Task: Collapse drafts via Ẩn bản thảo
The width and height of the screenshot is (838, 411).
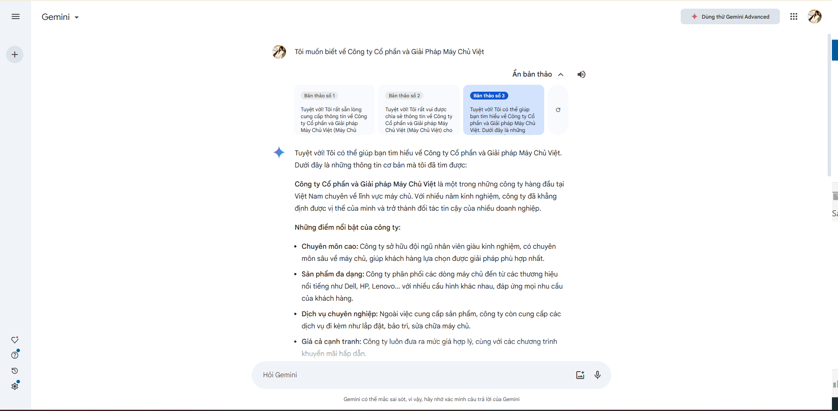Action: click(x=538, y=74)
